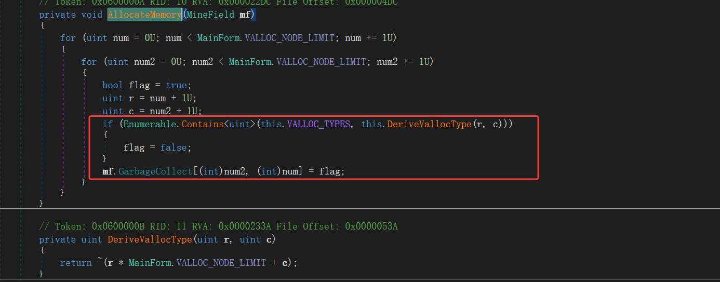Screen dimensions: 720x282
Task: Click VALLOC_NODE_LIMIT in the return statement
Action: point(222,263)
